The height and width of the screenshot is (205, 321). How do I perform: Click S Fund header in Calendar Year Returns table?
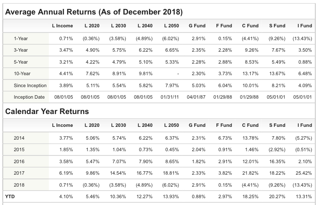[x=276, y=126]
